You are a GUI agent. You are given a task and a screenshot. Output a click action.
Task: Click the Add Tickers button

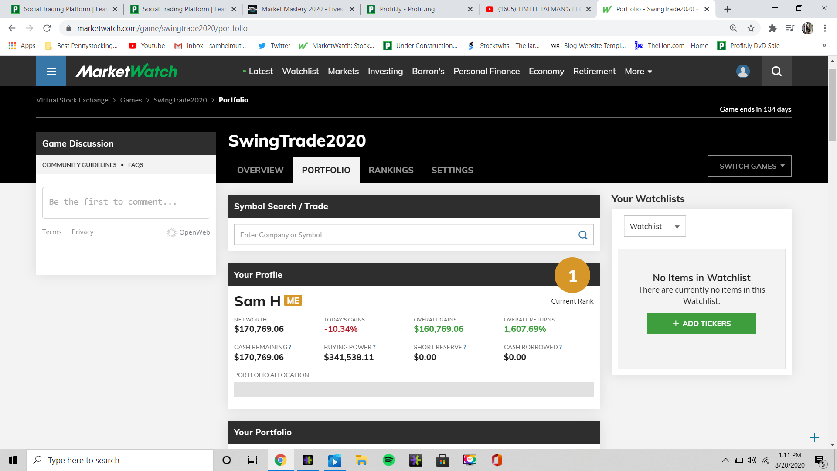[701, 324]
